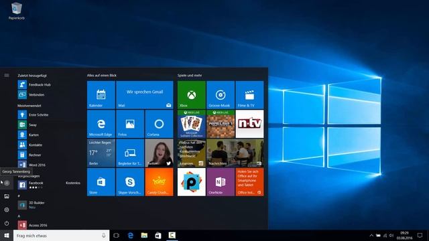
Task: Open the Filme & TV tile
Action: 249,95
